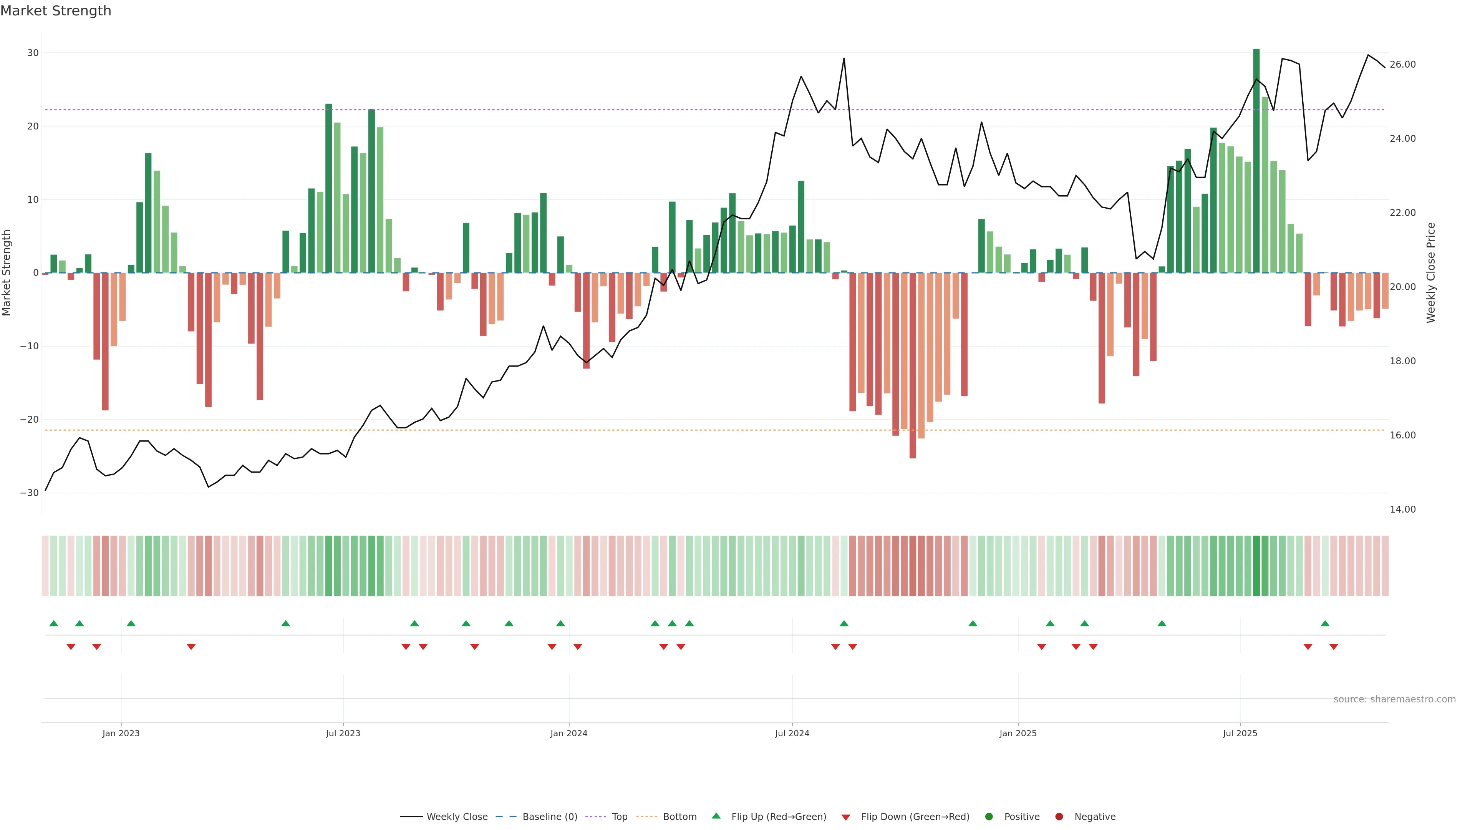
Task: Click the darkest green heatmap strip cell
Action: click(x=1256, y=566)
